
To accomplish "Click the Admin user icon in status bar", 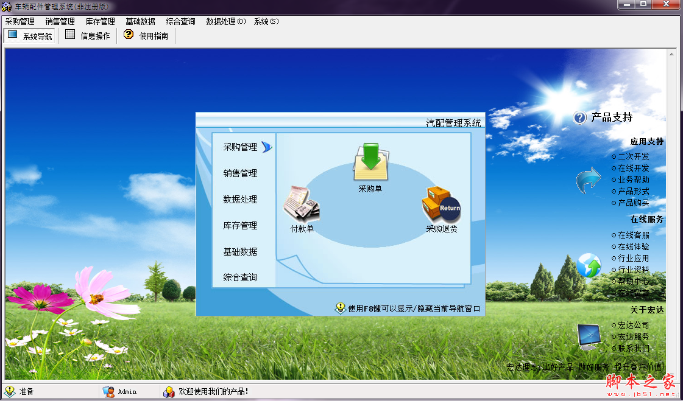I will pos(108,391).
